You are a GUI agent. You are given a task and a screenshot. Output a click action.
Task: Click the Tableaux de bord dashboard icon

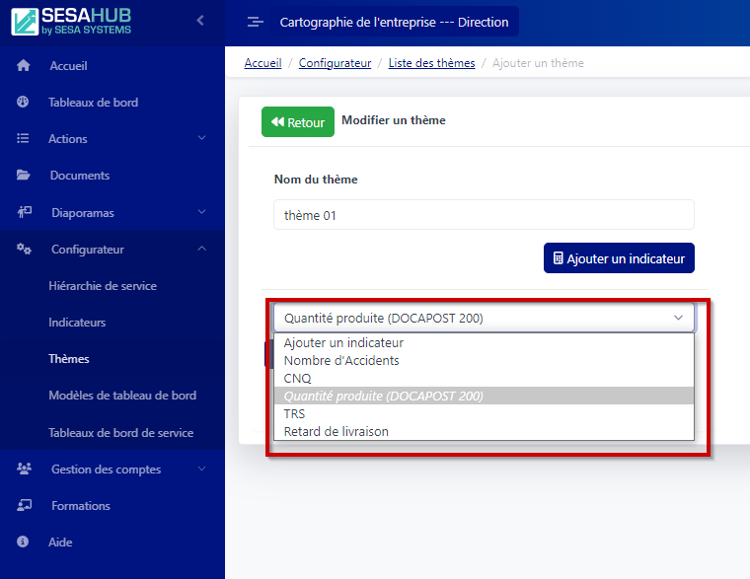24,103
